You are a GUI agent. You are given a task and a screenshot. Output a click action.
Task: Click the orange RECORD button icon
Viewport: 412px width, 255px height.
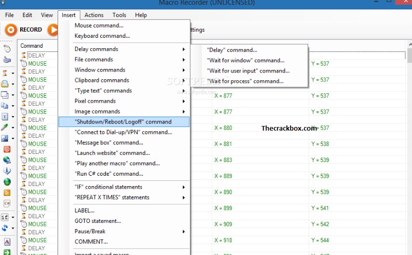pyautogui.click(x=11, y=30)
